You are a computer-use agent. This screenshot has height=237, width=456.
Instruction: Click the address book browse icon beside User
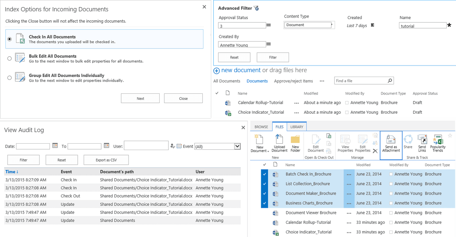tap(179, 146)
